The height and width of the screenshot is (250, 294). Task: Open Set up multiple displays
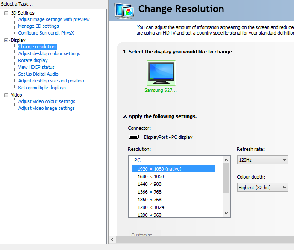coord(42,88)
